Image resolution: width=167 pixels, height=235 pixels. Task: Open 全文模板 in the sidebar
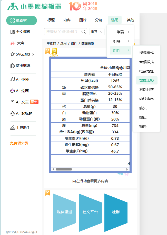[x=21, y=32]
